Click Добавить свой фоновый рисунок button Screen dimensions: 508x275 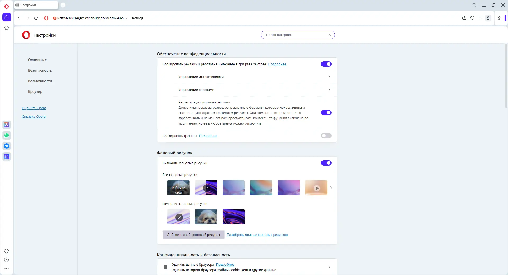coord(193,235)
